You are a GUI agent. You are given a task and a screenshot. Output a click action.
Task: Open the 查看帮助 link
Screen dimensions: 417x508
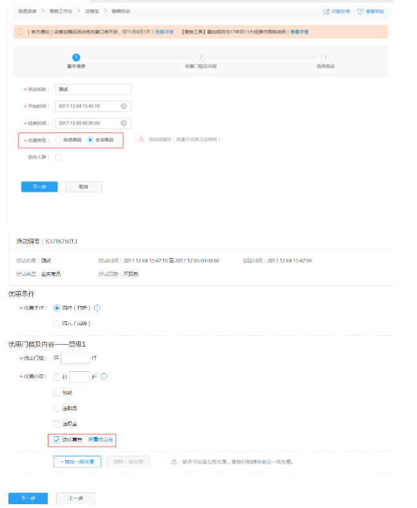click(x=375, y=12)
